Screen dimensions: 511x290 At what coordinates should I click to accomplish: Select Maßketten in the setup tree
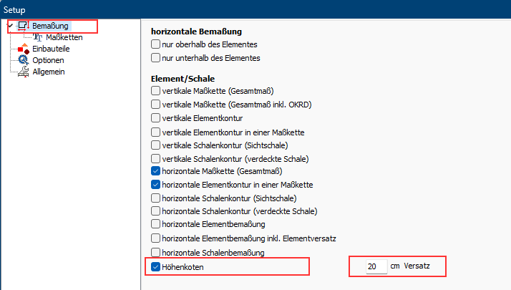pyautogui.click(x=64, y=37)
